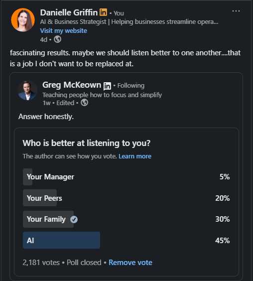The image size is (253, 281).
Task: Open Greg McKeown's profile name
Action: pos(72,85)
